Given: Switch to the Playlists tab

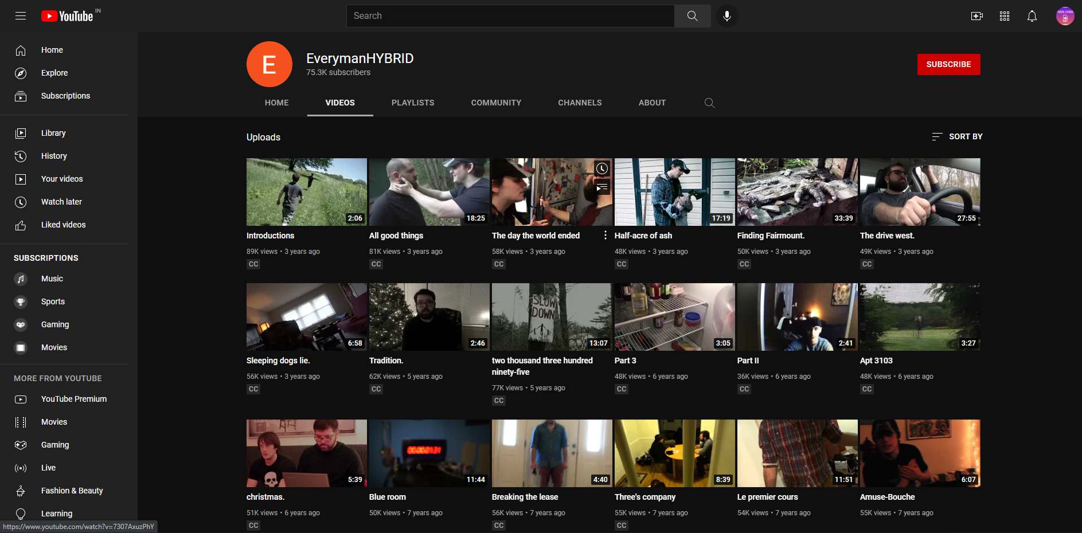Looking at the screenshot, I should pos(413,103).
